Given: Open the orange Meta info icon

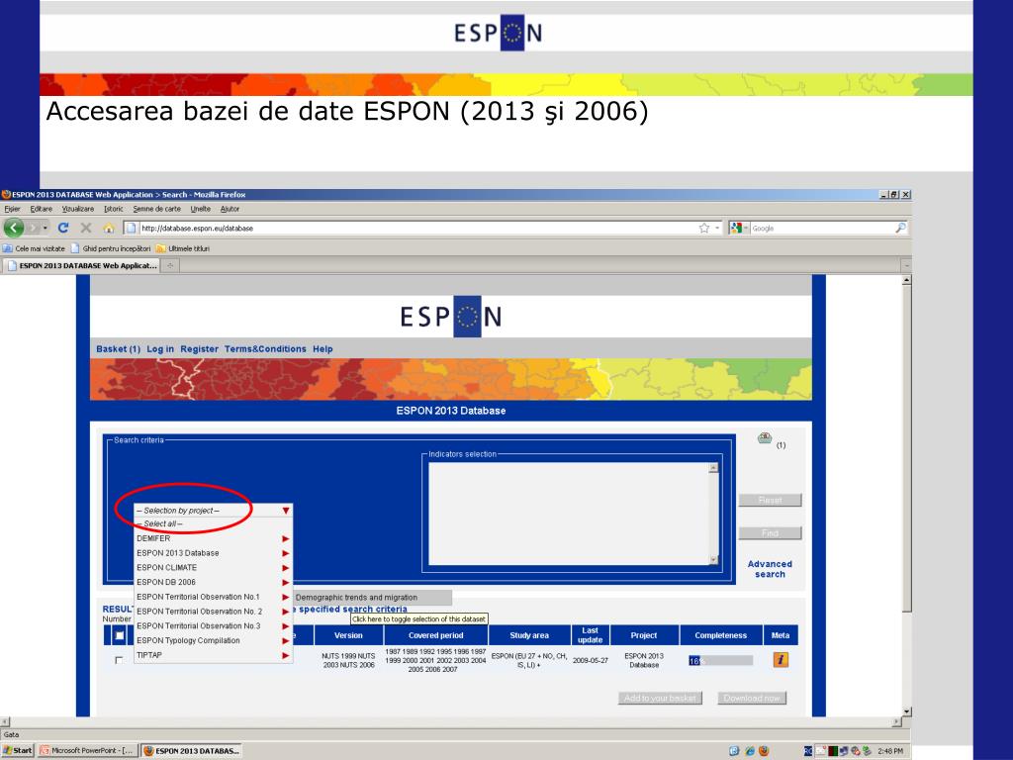Looking at the screenshot, I should (x=781, y=660).
